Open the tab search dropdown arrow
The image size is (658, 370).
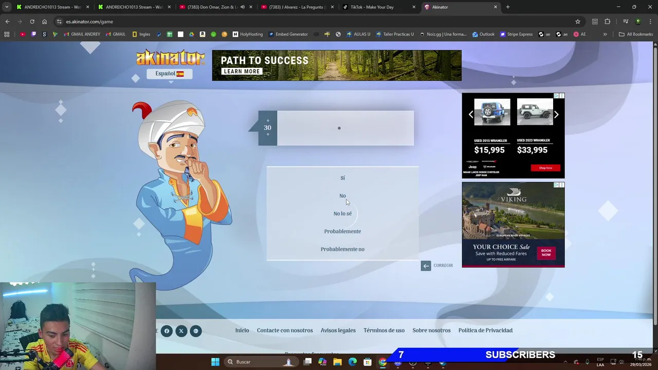[x=6, y=7]
